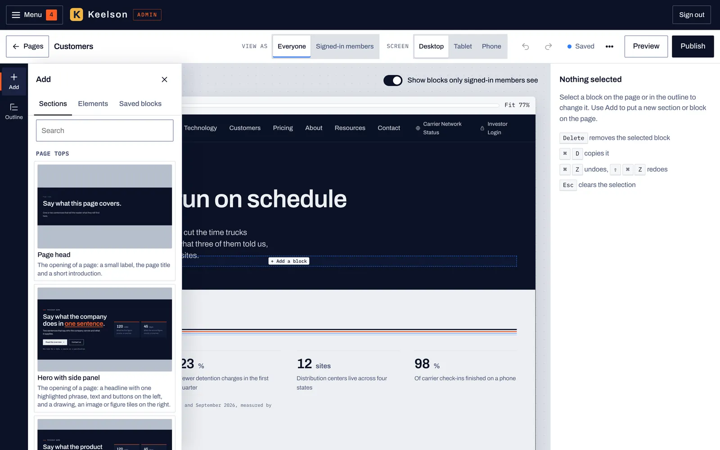Click the notification count badge 4
The width and height of the screenshot is (720, 450).
[x=51, y=15]
